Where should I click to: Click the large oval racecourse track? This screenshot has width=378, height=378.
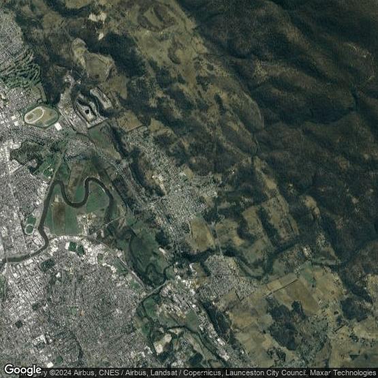pyautogui.click(x=42, y=116)
